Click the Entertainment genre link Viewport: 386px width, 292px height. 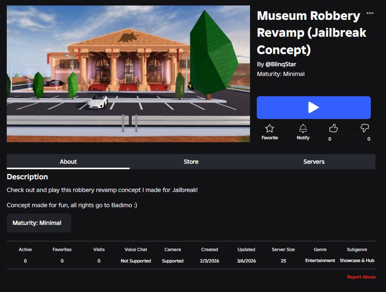point(320,260)
